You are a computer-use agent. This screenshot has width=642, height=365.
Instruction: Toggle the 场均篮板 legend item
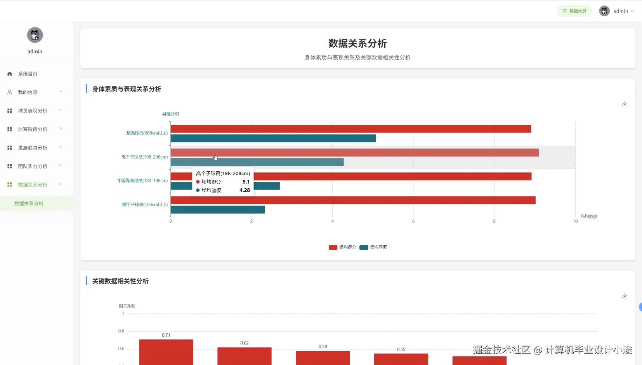(x=373, y=247)
